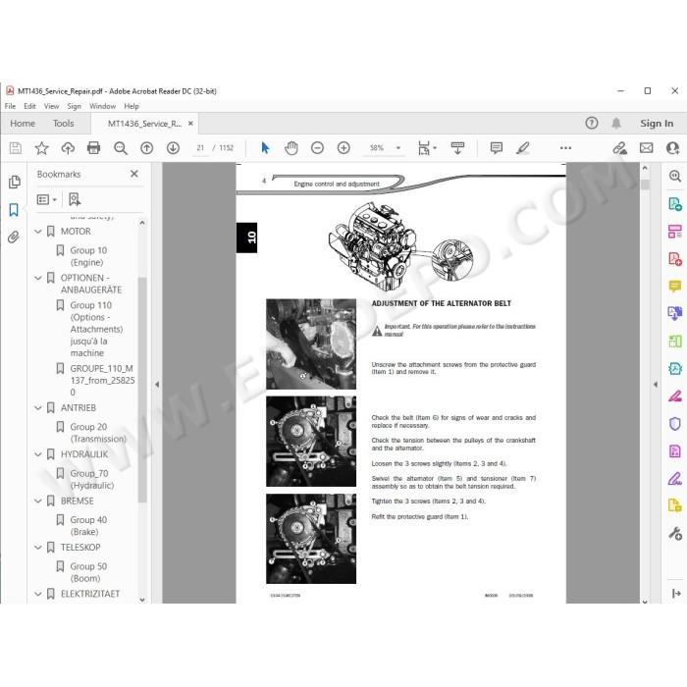Open the search tool in right pane
The width and height of the screenshot is (687, 687).
(x=675, y=176)
